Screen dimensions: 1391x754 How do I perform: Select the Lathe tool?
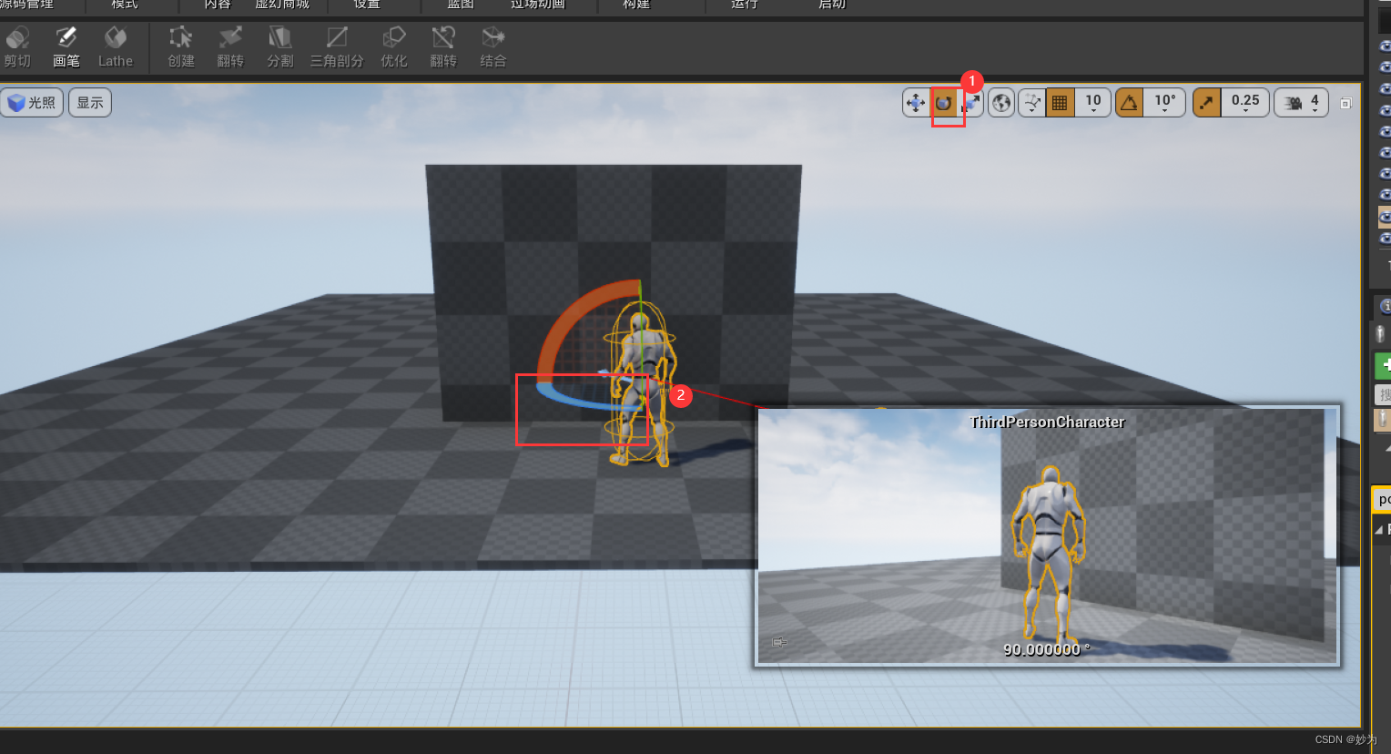click(x=116, y=47)
